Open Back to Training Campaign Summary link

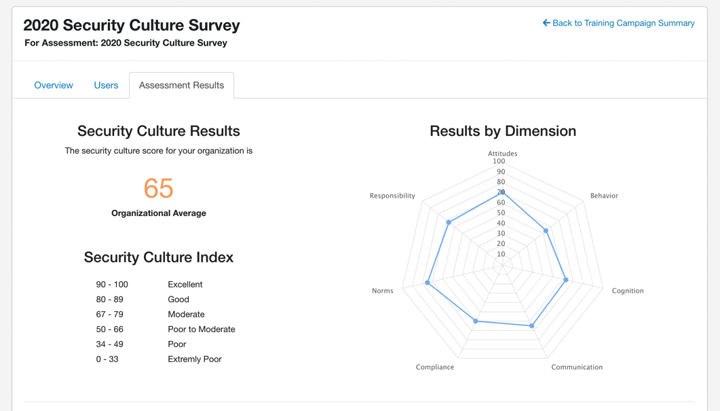tap(623, 23)
